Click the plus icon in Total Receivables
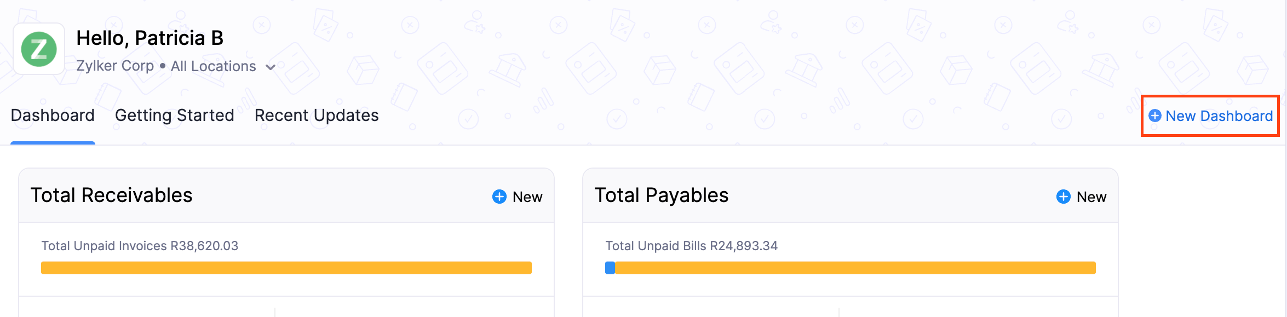The height and width of the screenshot is (317, 1287). [x=499, y=197]
